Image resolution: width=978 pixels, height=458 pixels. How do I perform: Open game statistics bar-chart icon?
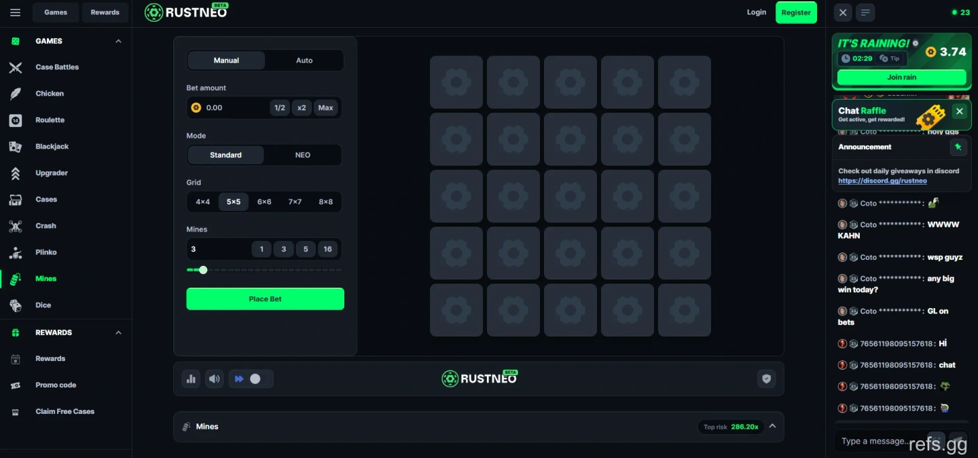click(191, 379)
